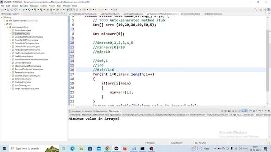
Task: Open the Problems tab
Action: (x=75, y=111)
